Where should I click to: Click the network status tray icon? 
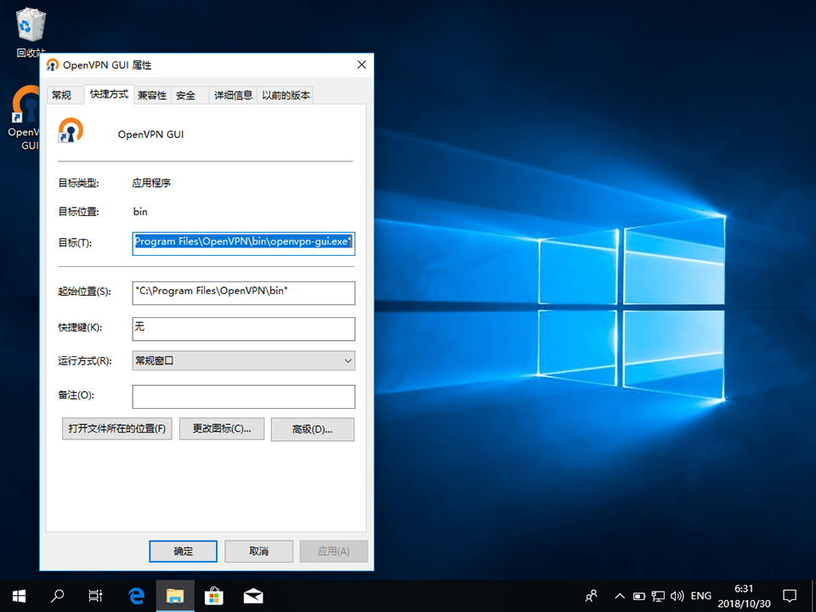point(658,596)
